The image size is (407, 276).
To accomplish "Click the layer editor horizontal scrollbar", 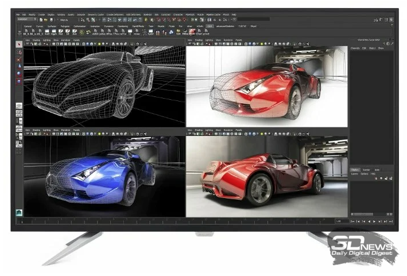I will [x=371, y=214].
